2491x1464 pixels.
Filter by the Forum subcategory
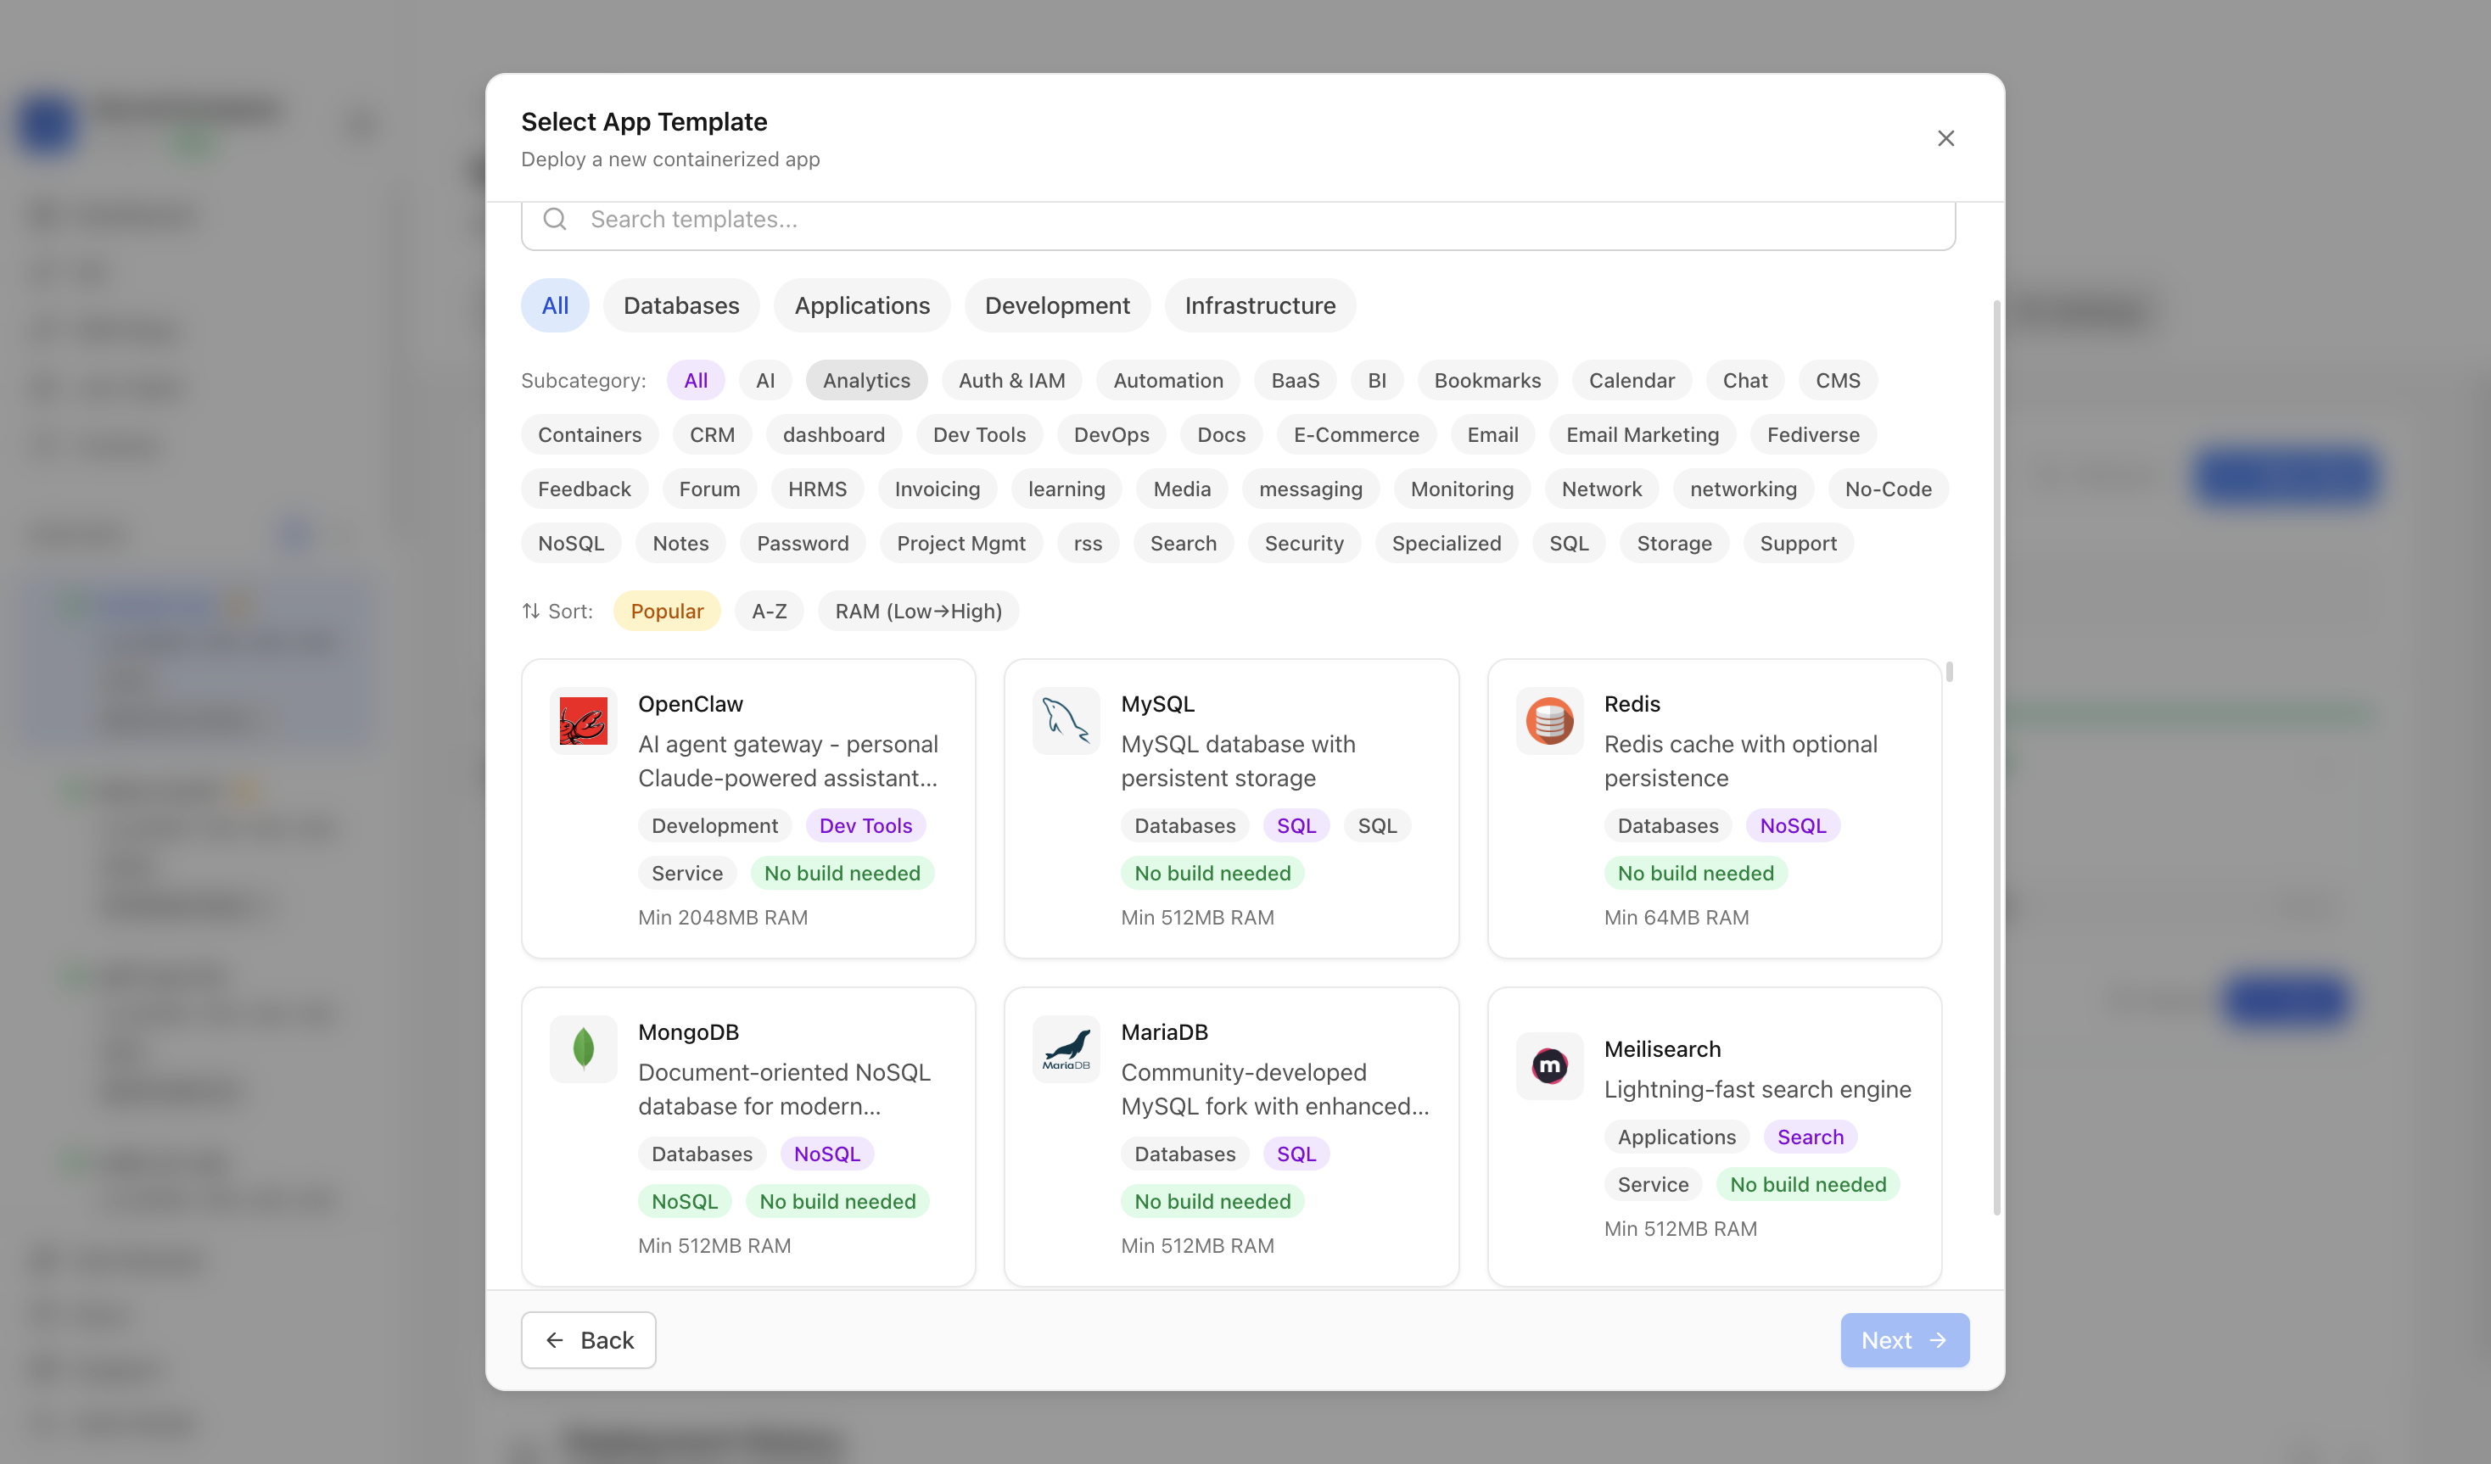coord(708,489)
